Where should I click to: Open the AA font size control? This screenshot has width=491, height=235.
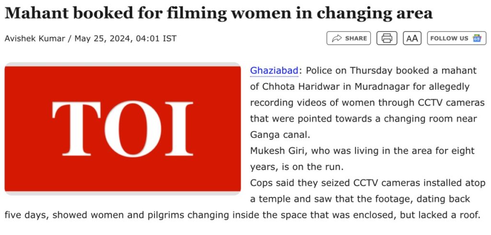pos(412,38)
